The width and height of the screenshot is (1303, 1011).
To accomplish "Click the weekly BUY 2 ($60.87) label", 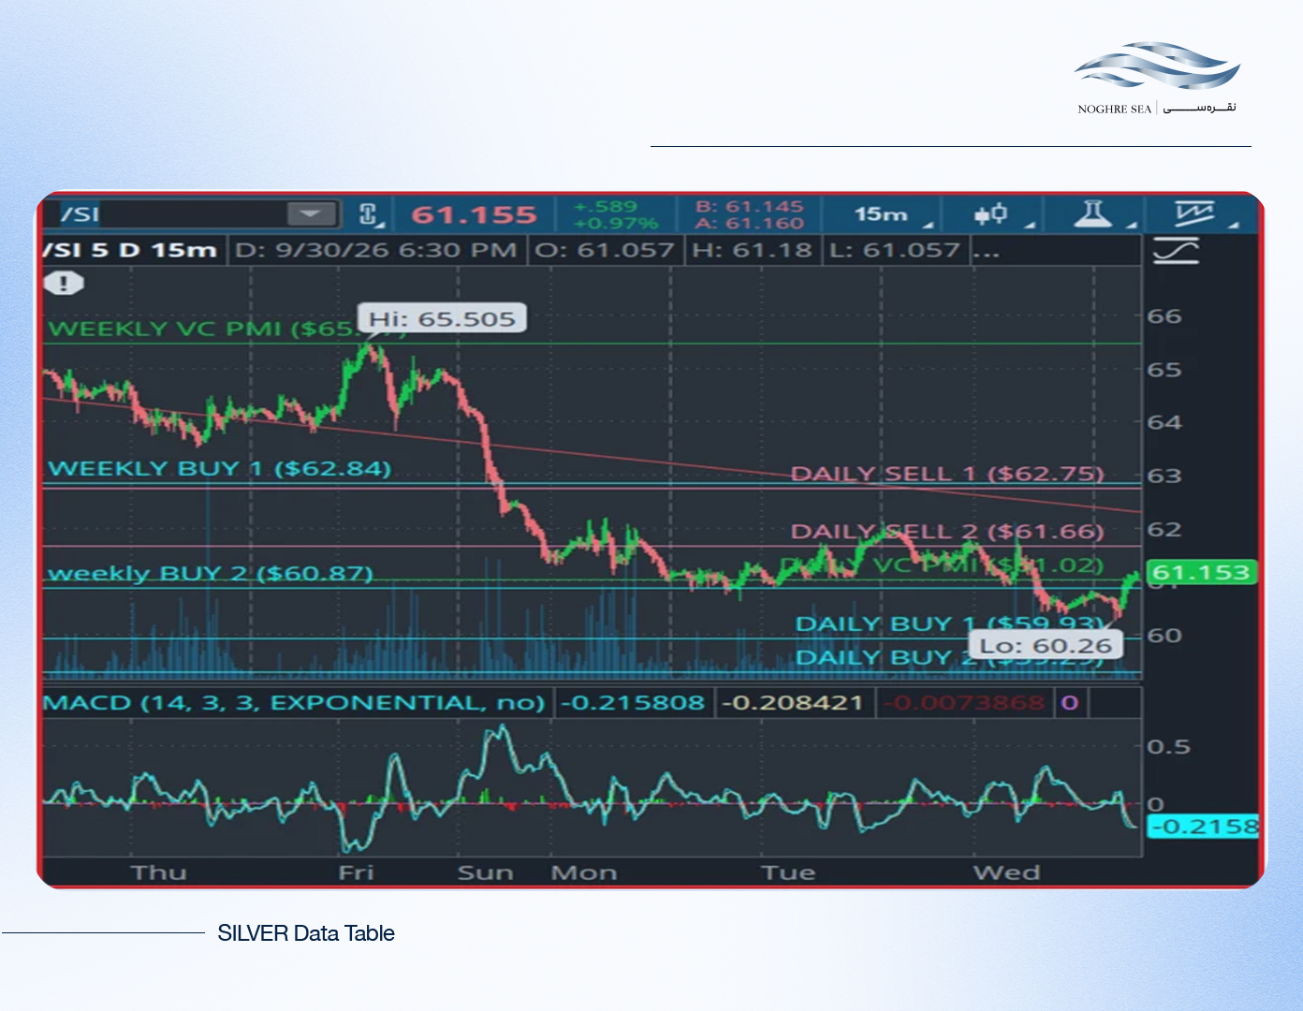I will [x=211, y=573].
